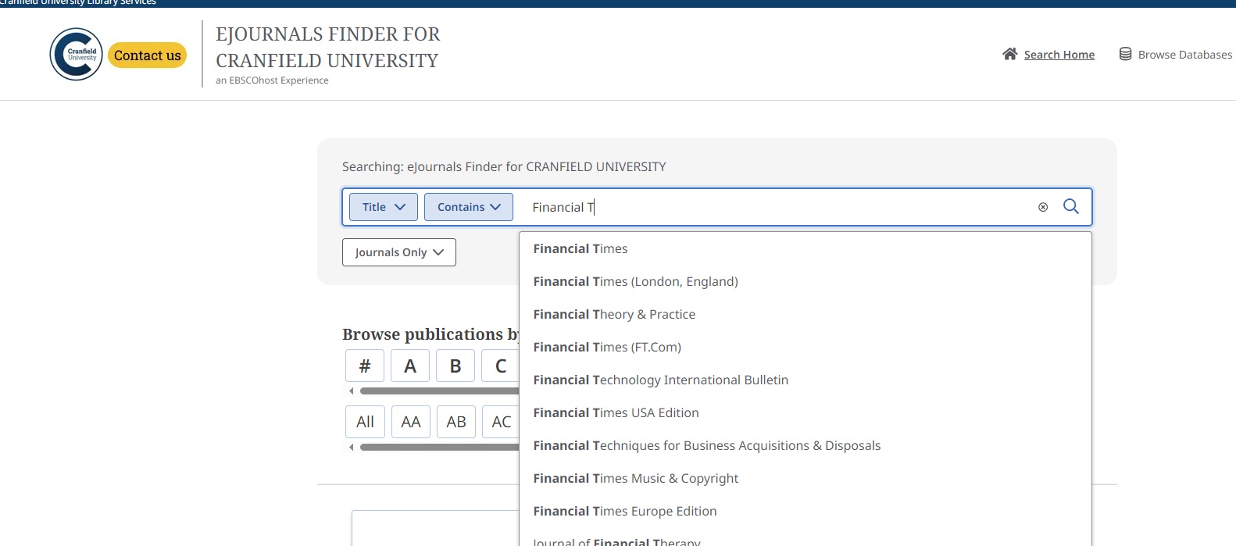This screenshot has width=1236, height=546.
Task: Go to Search Home link
Action: click(x=1059, y=55)
